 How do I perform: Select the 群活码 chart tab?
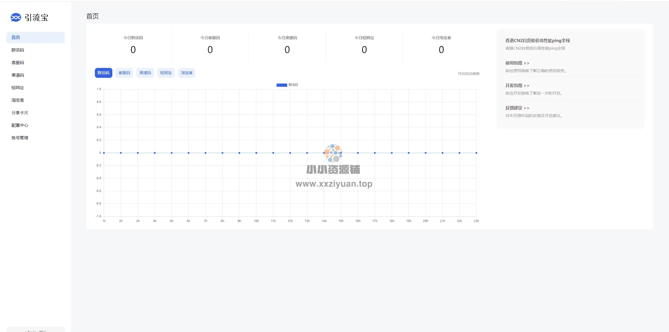pos(103,73)
